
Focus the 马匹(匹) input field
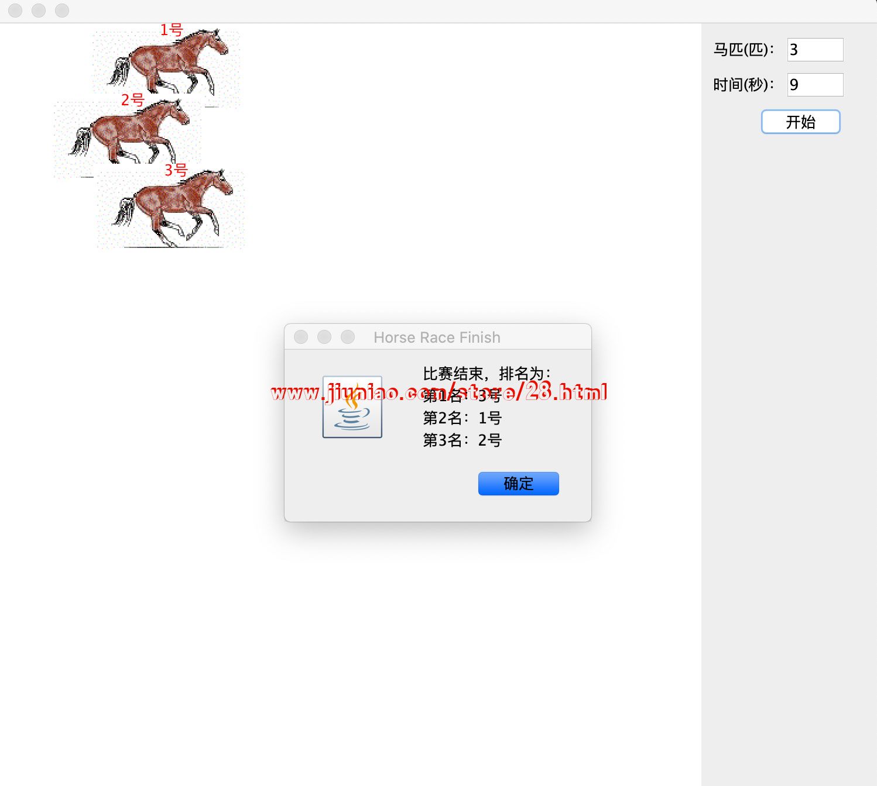point(815,50)
